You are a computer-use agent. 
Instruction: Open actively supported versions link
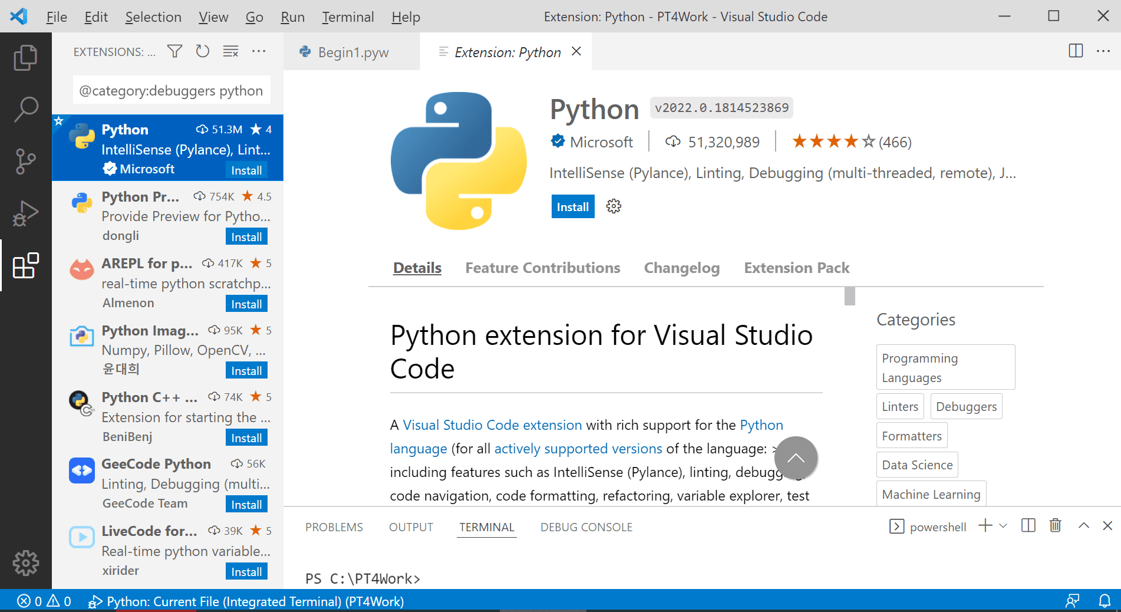coord(578,449)
